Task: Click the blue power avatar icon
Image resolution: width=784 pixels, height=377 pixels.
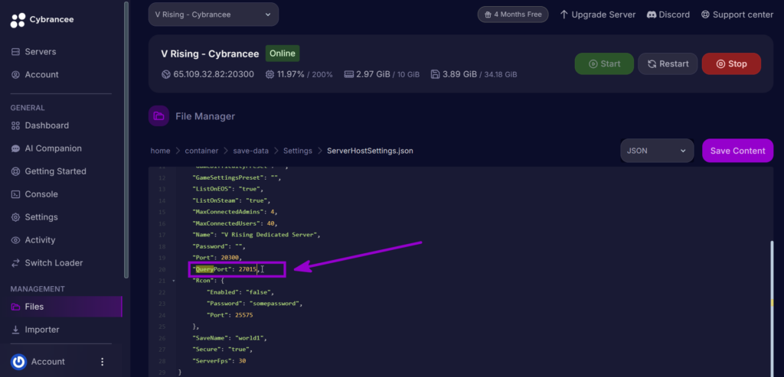Action: 18,362
